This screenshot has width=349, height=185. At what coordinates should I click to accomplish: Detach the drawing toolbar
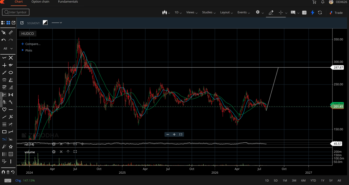click(13, 23)
